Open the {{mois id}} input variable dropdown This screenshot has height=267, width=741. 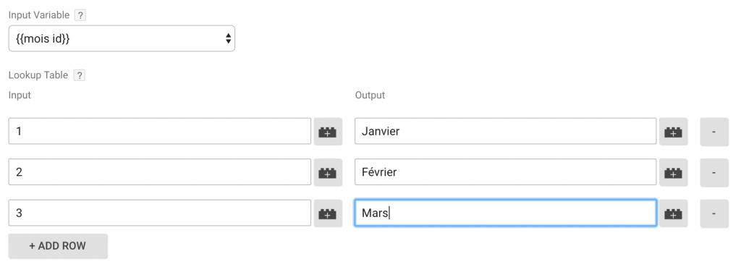tap(122, 38)
